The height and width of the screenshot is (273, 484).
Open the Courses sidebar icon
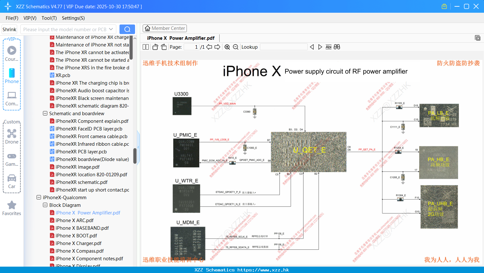pos(12,54)
